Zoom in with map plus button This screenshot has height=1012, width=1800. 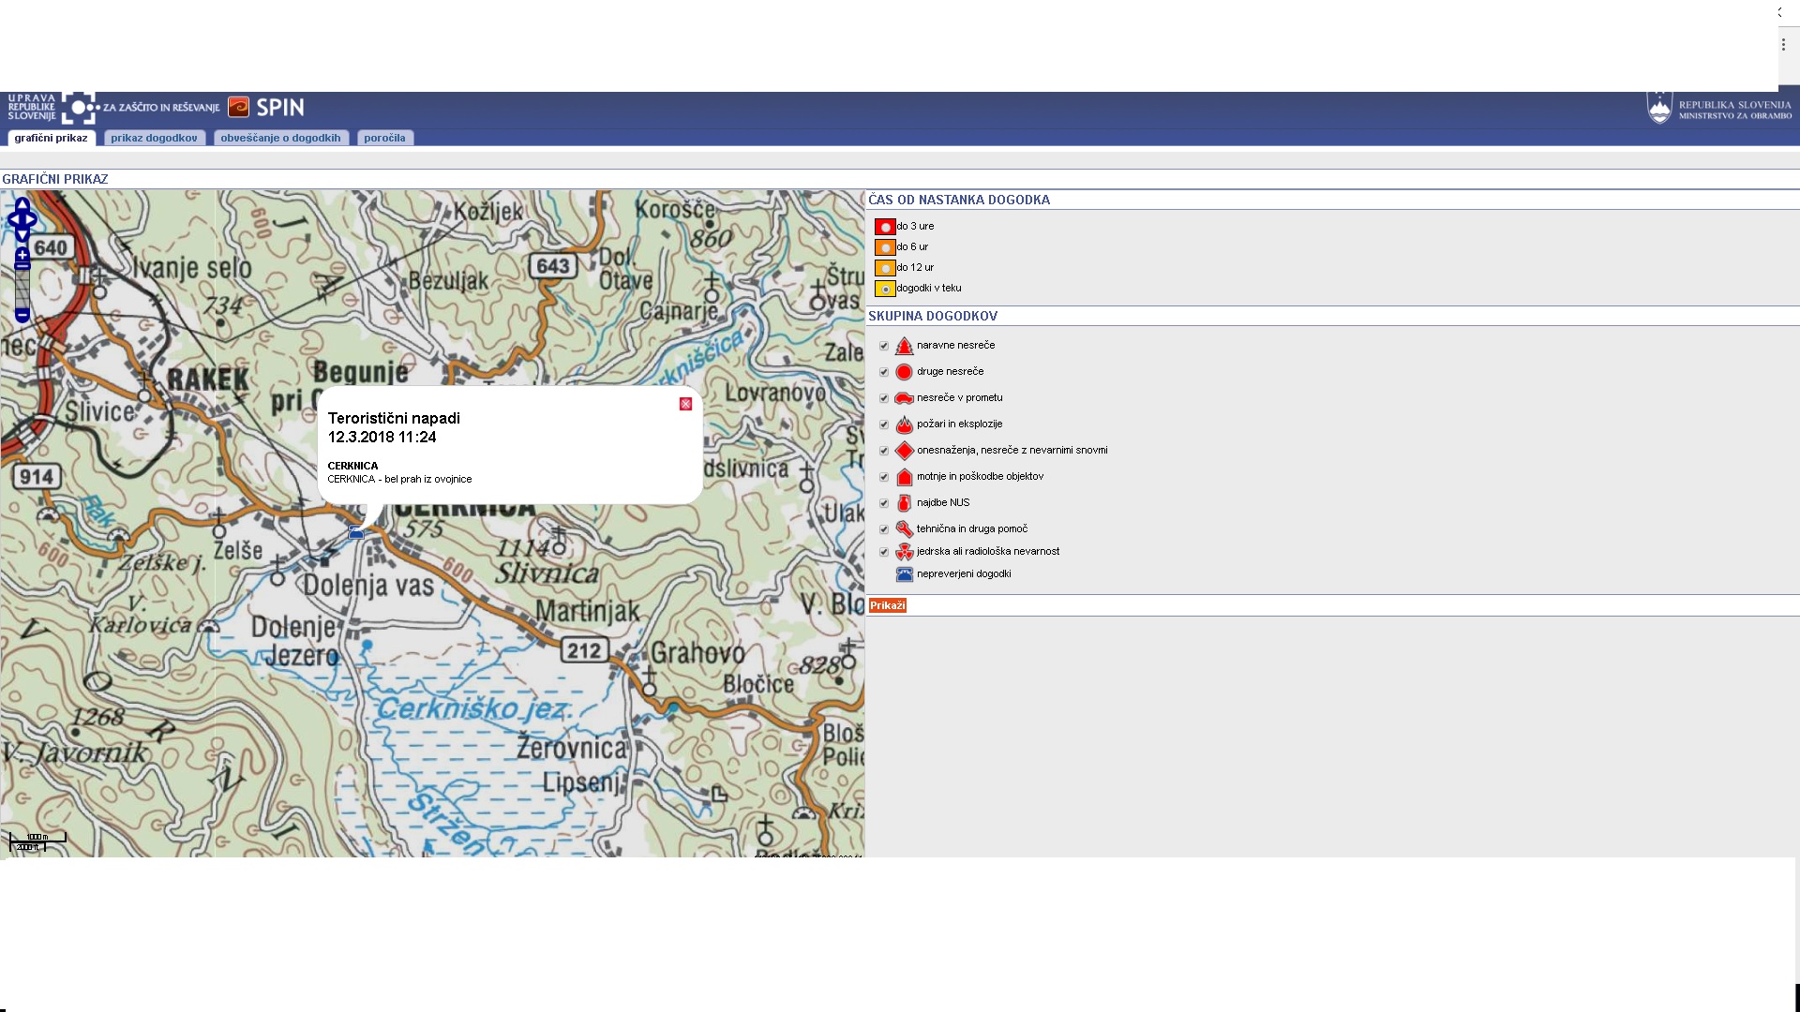tap(22, 255)
